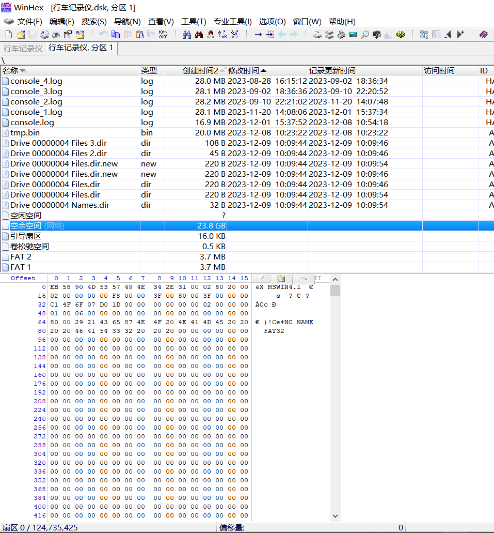
Task: Click the camera snapshot toolbar icon
Action: pos(376,34)
